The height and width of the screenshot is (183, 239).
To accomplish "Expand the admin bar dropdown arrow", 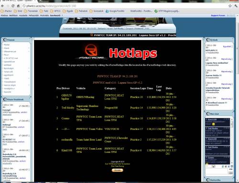I will (x=62, y=15).
